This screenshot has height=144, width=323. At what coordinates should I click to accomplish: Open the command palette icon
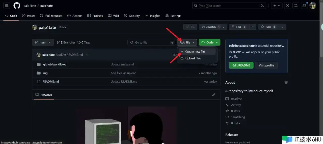(263, 6)
